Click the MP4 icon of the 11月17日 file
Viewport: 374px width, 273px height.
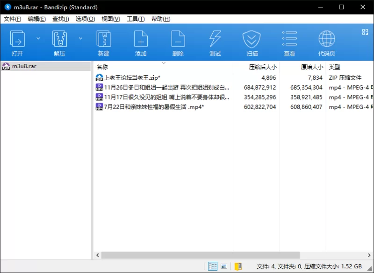pyautogui.click(x=99, y=97)
